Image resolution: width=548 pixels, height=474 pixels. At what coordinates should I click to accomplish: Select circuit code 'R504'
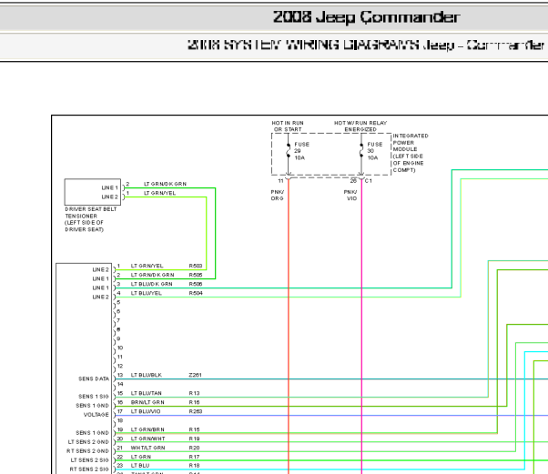[196, 293]
